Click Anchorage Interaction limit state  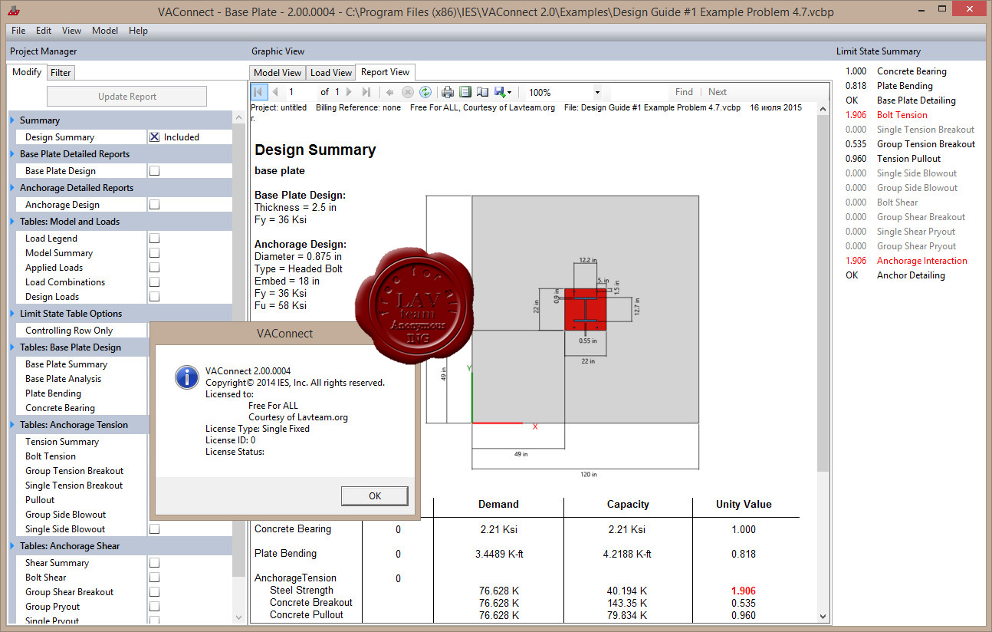pyautogui.click(x=921, y=261)
